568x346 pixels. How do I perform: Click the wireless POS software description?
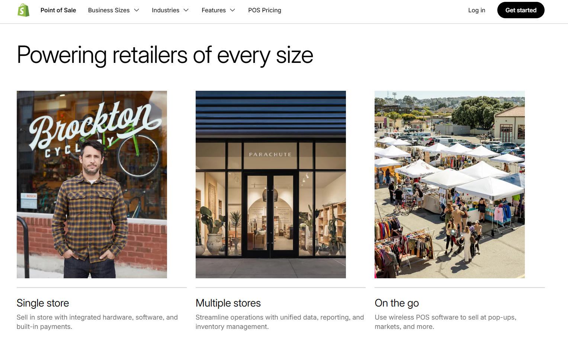pyautogui.click(x=445, y=322)
